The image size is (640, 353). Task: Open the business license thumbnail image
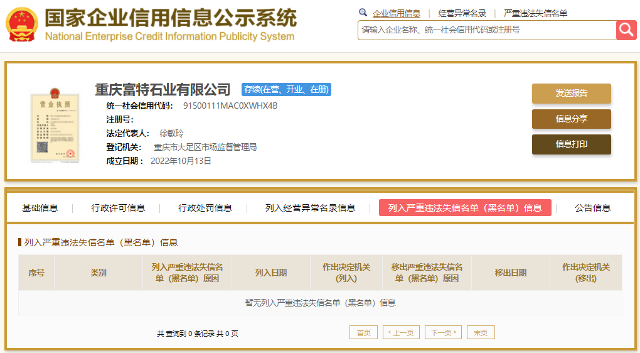pos(55,126)
